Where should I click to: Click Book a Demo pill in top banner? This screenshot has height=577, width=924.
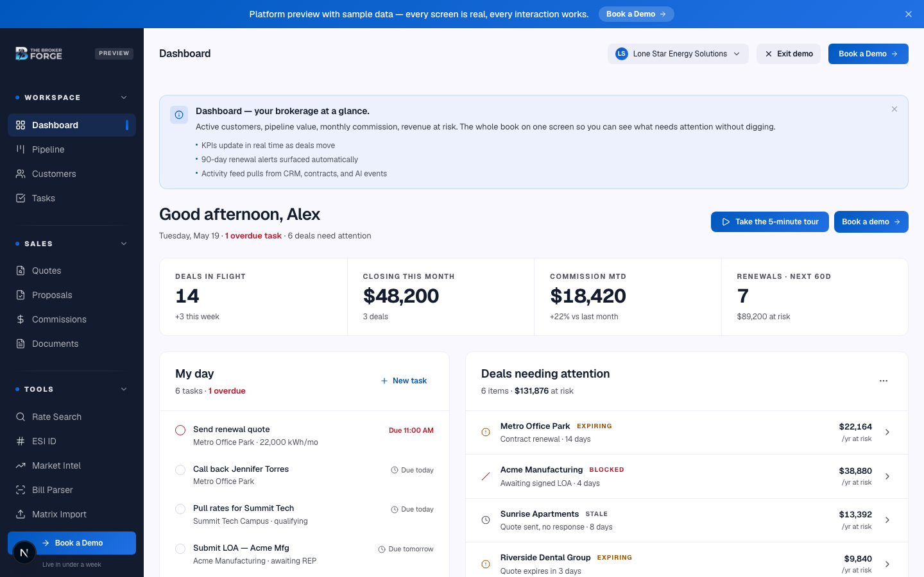(637, 14)
